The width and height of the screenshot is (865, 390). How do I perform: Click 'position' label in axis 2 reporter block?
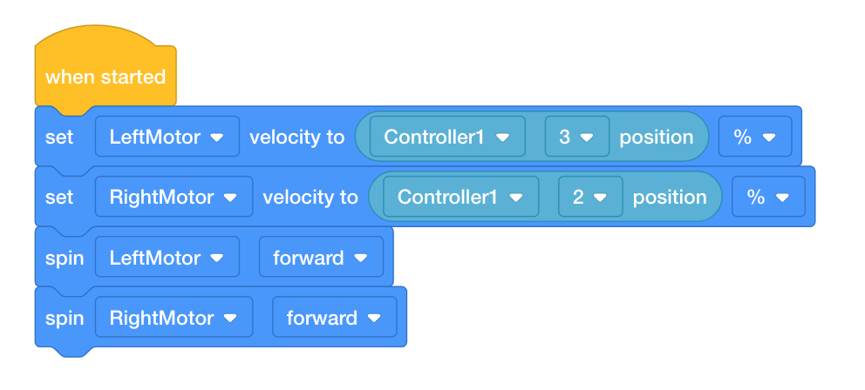[x=669, y=197]
